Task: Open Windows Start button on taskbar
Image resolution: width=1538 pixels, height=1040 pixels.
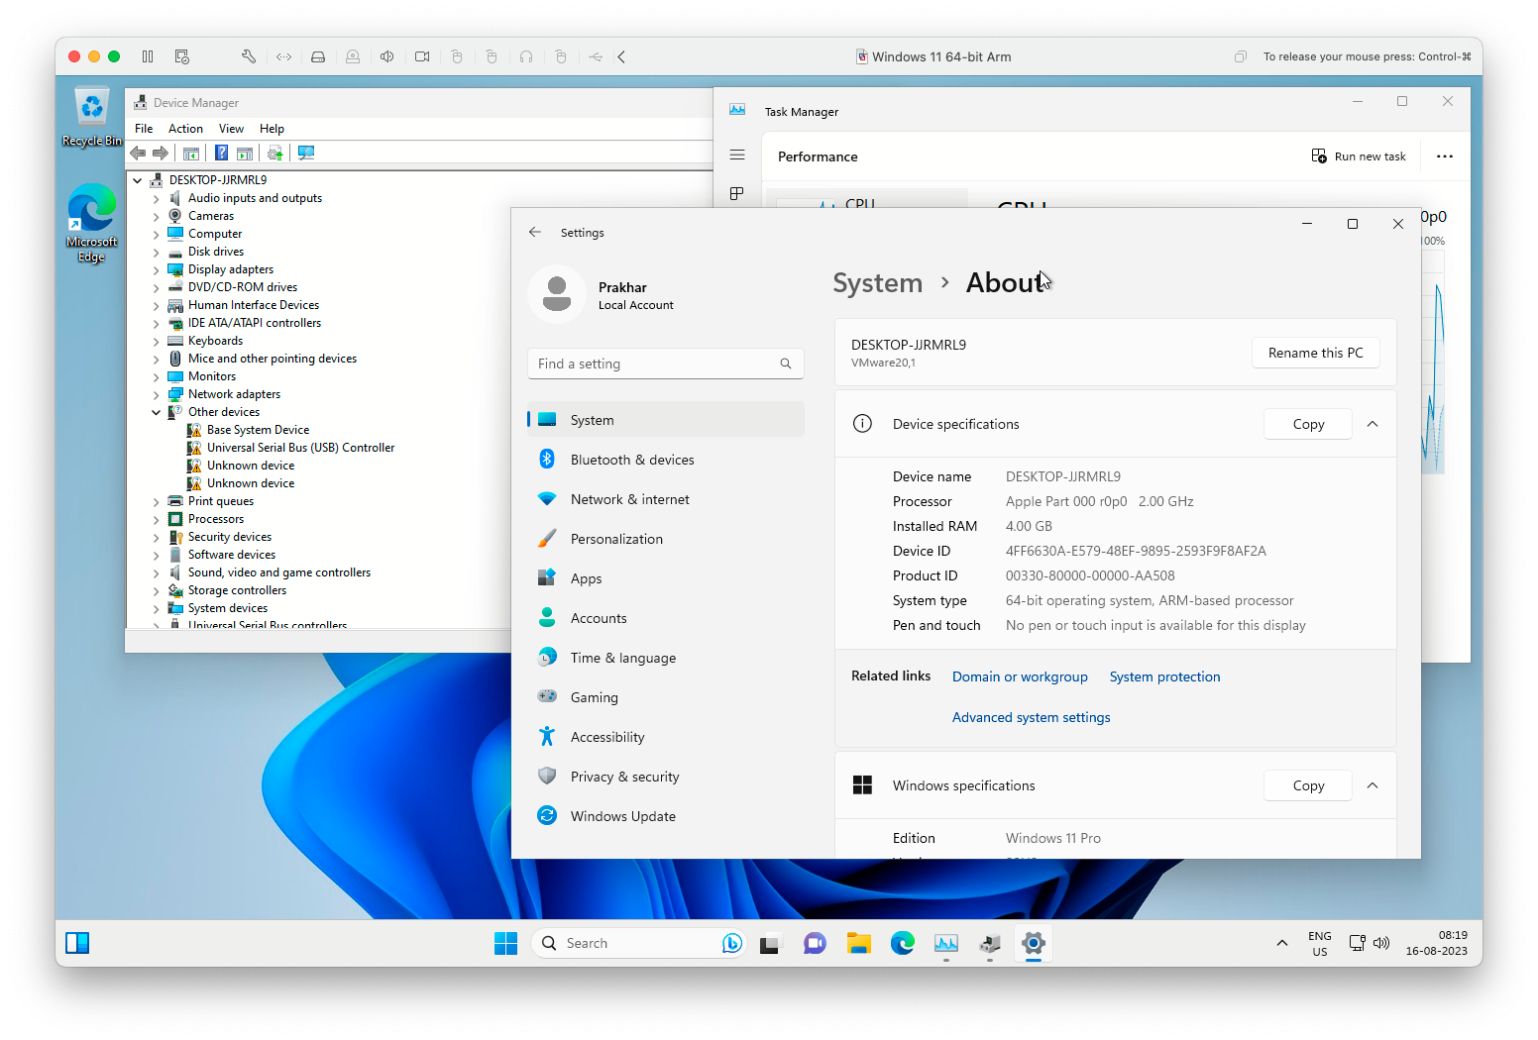Action: point(506,943)
